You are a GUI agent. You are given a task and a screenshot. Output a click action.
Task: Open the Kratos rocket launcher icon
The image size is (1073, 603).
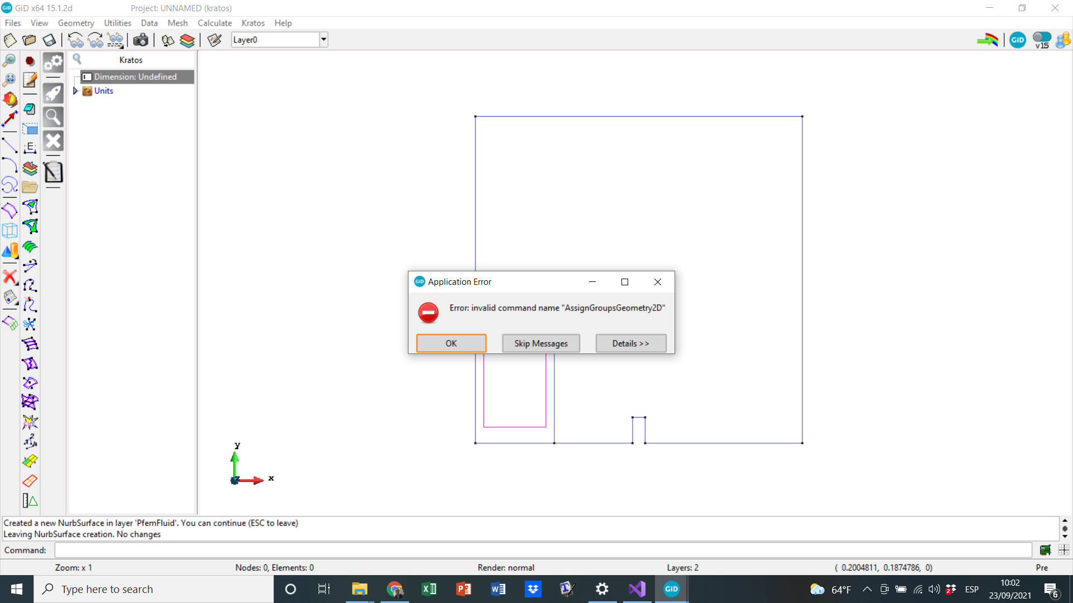point(53,92)
